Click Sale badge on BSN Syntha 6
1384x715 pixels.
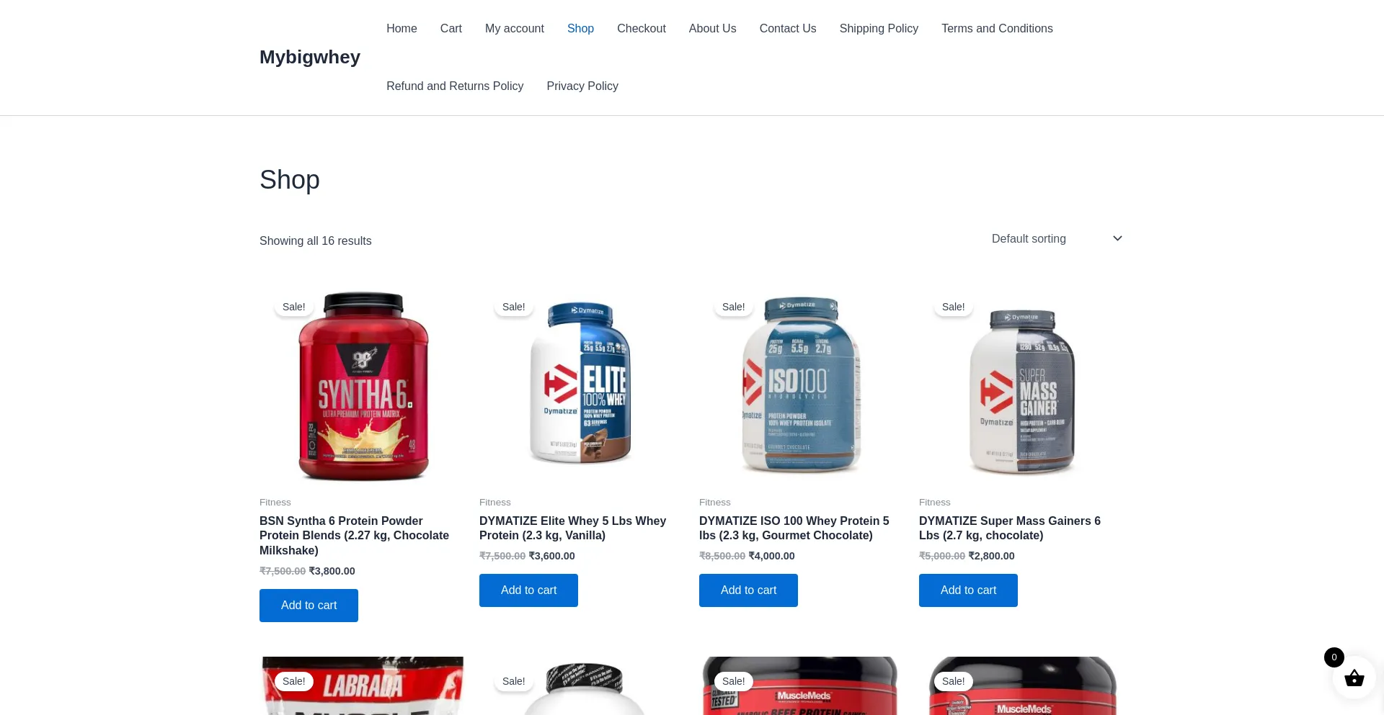tap(293, 307)
